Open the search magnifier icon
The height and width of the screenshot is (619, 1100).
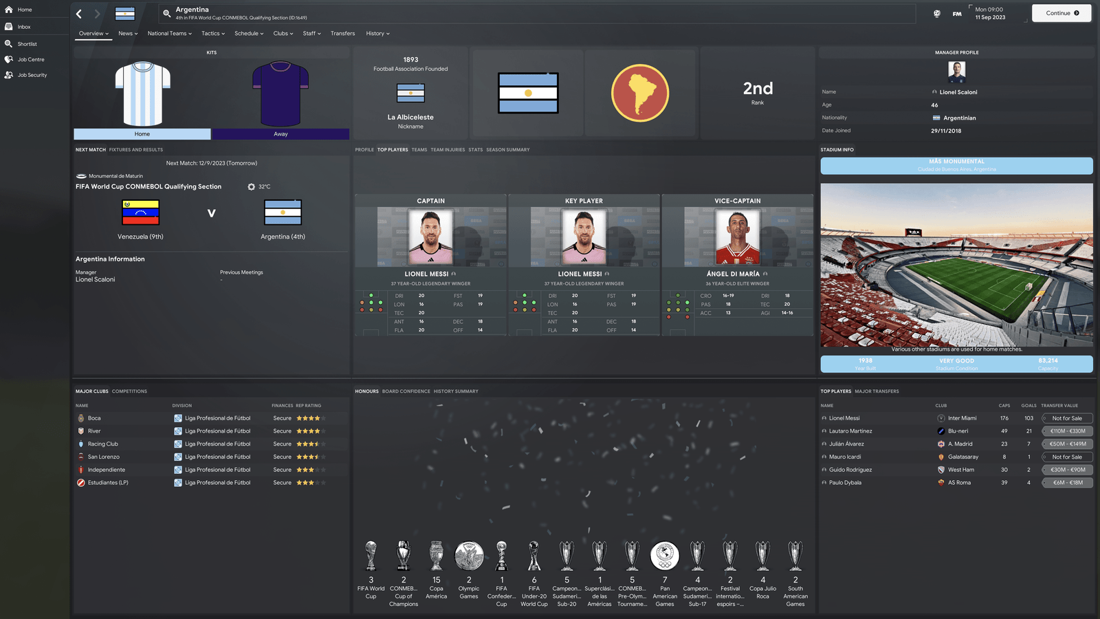166,14
